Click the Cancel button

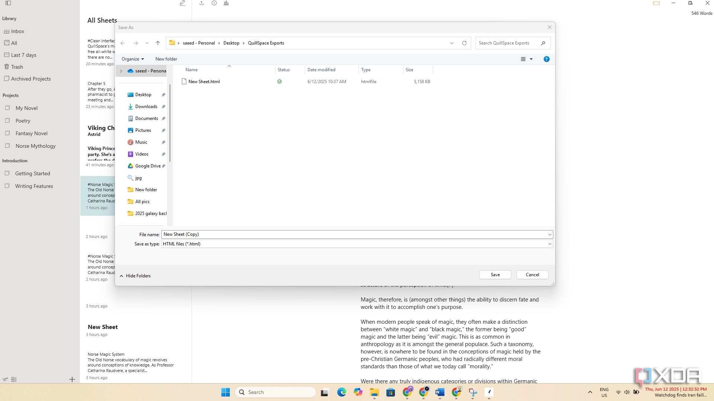point(532,275)
